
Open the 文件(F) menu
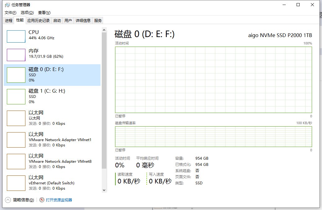(x=10, y=13)
